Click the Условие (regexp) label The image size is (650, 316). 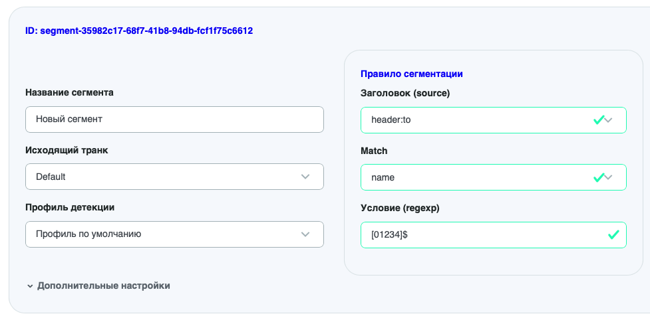(400, 208)
